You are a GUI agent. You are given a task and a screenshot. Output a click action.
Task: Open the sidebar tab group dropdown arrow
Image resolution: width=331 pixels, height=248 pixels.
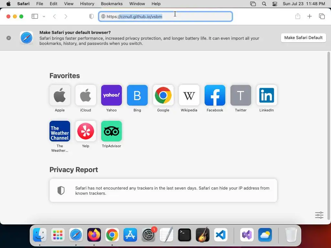click(44, 16)
